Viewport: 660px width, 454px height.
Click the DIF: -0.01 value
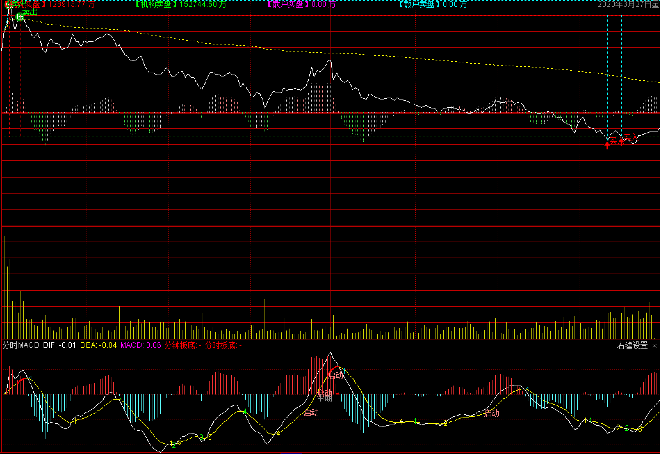click(x=60, y=345)
